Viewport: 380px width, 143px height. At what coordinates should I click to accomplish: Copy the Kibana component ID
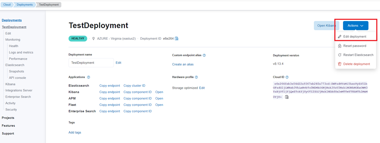[x=138, y=92]
